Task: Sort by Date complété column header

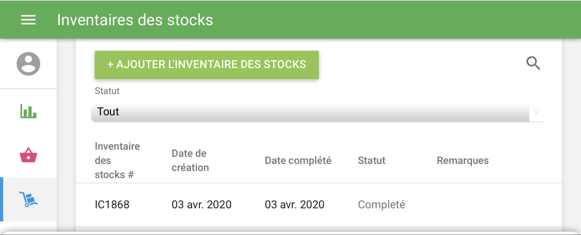Action: point(298,160)
